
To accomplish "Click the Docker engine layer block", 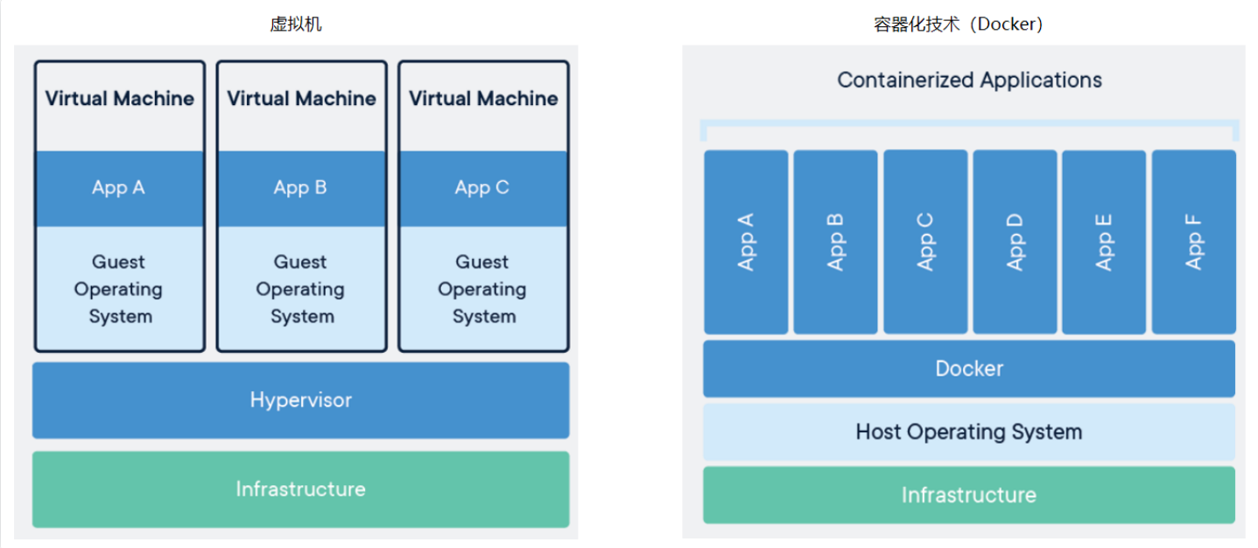I will tap(969, 369).
